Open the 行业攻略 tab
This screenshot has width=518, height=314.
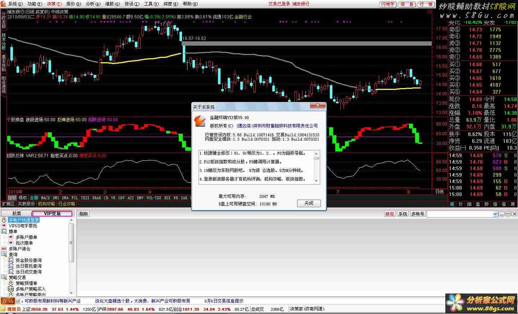67,204
